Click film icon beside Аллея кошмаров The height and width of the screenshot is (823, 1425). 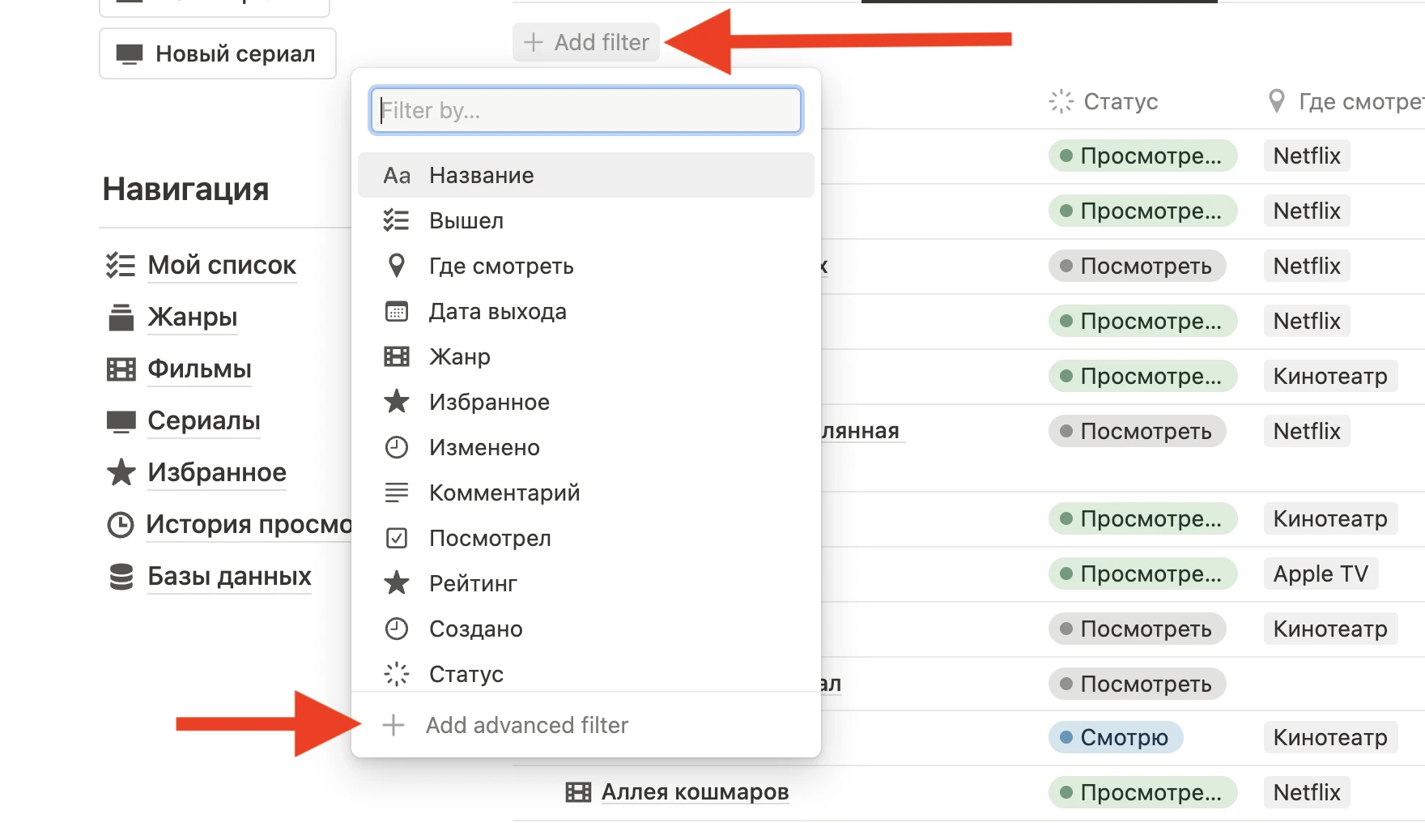click(578, 792)
